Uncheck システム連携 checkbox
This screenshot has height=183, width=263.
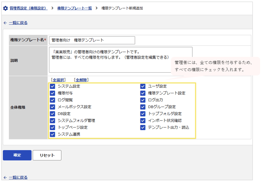tap(53, 134)
